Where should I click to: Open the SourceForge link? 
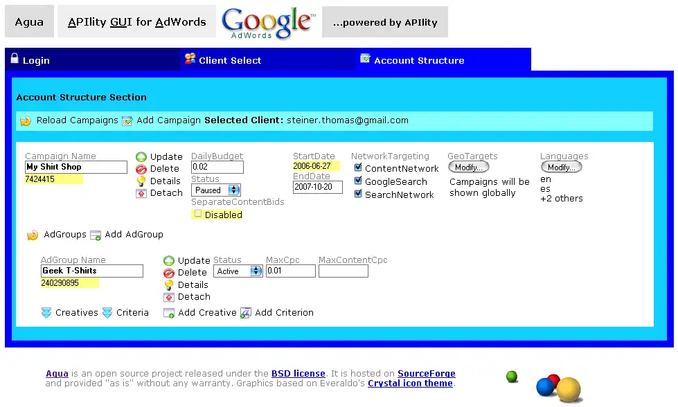pos(427,373)
